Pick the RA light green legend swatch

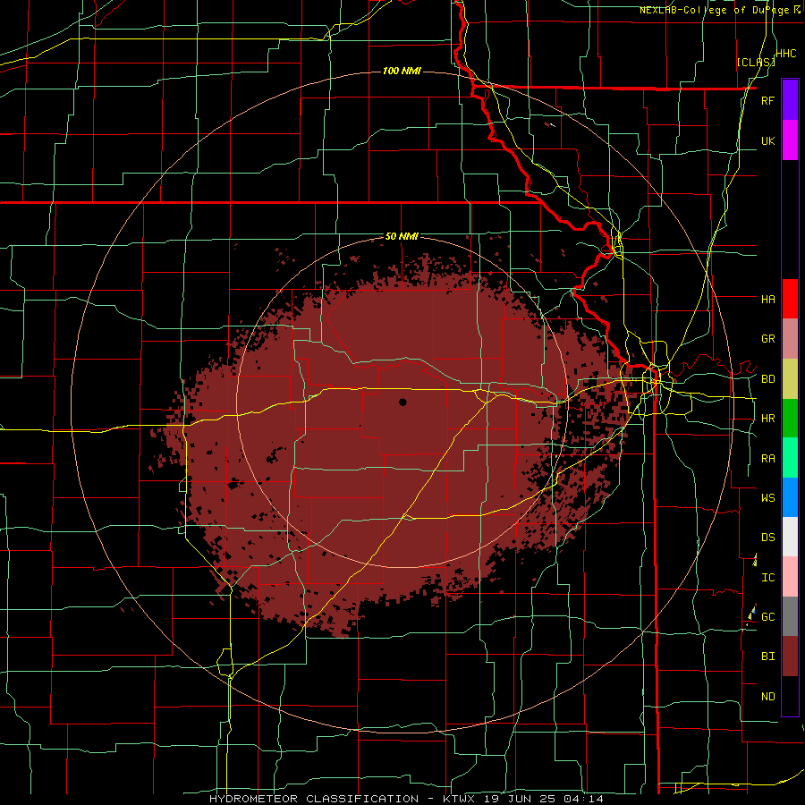coord(790,458)
